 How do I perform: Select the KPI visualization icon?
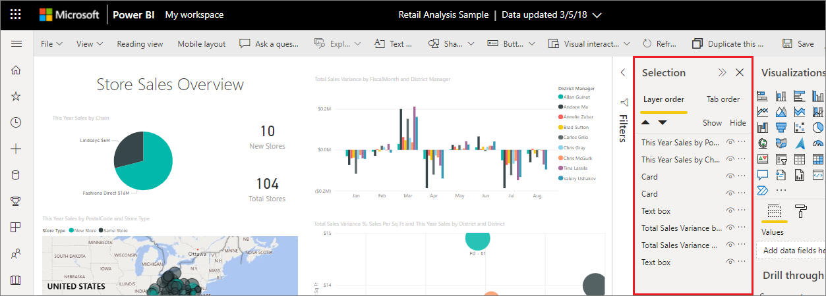click(x=763, y=159)
